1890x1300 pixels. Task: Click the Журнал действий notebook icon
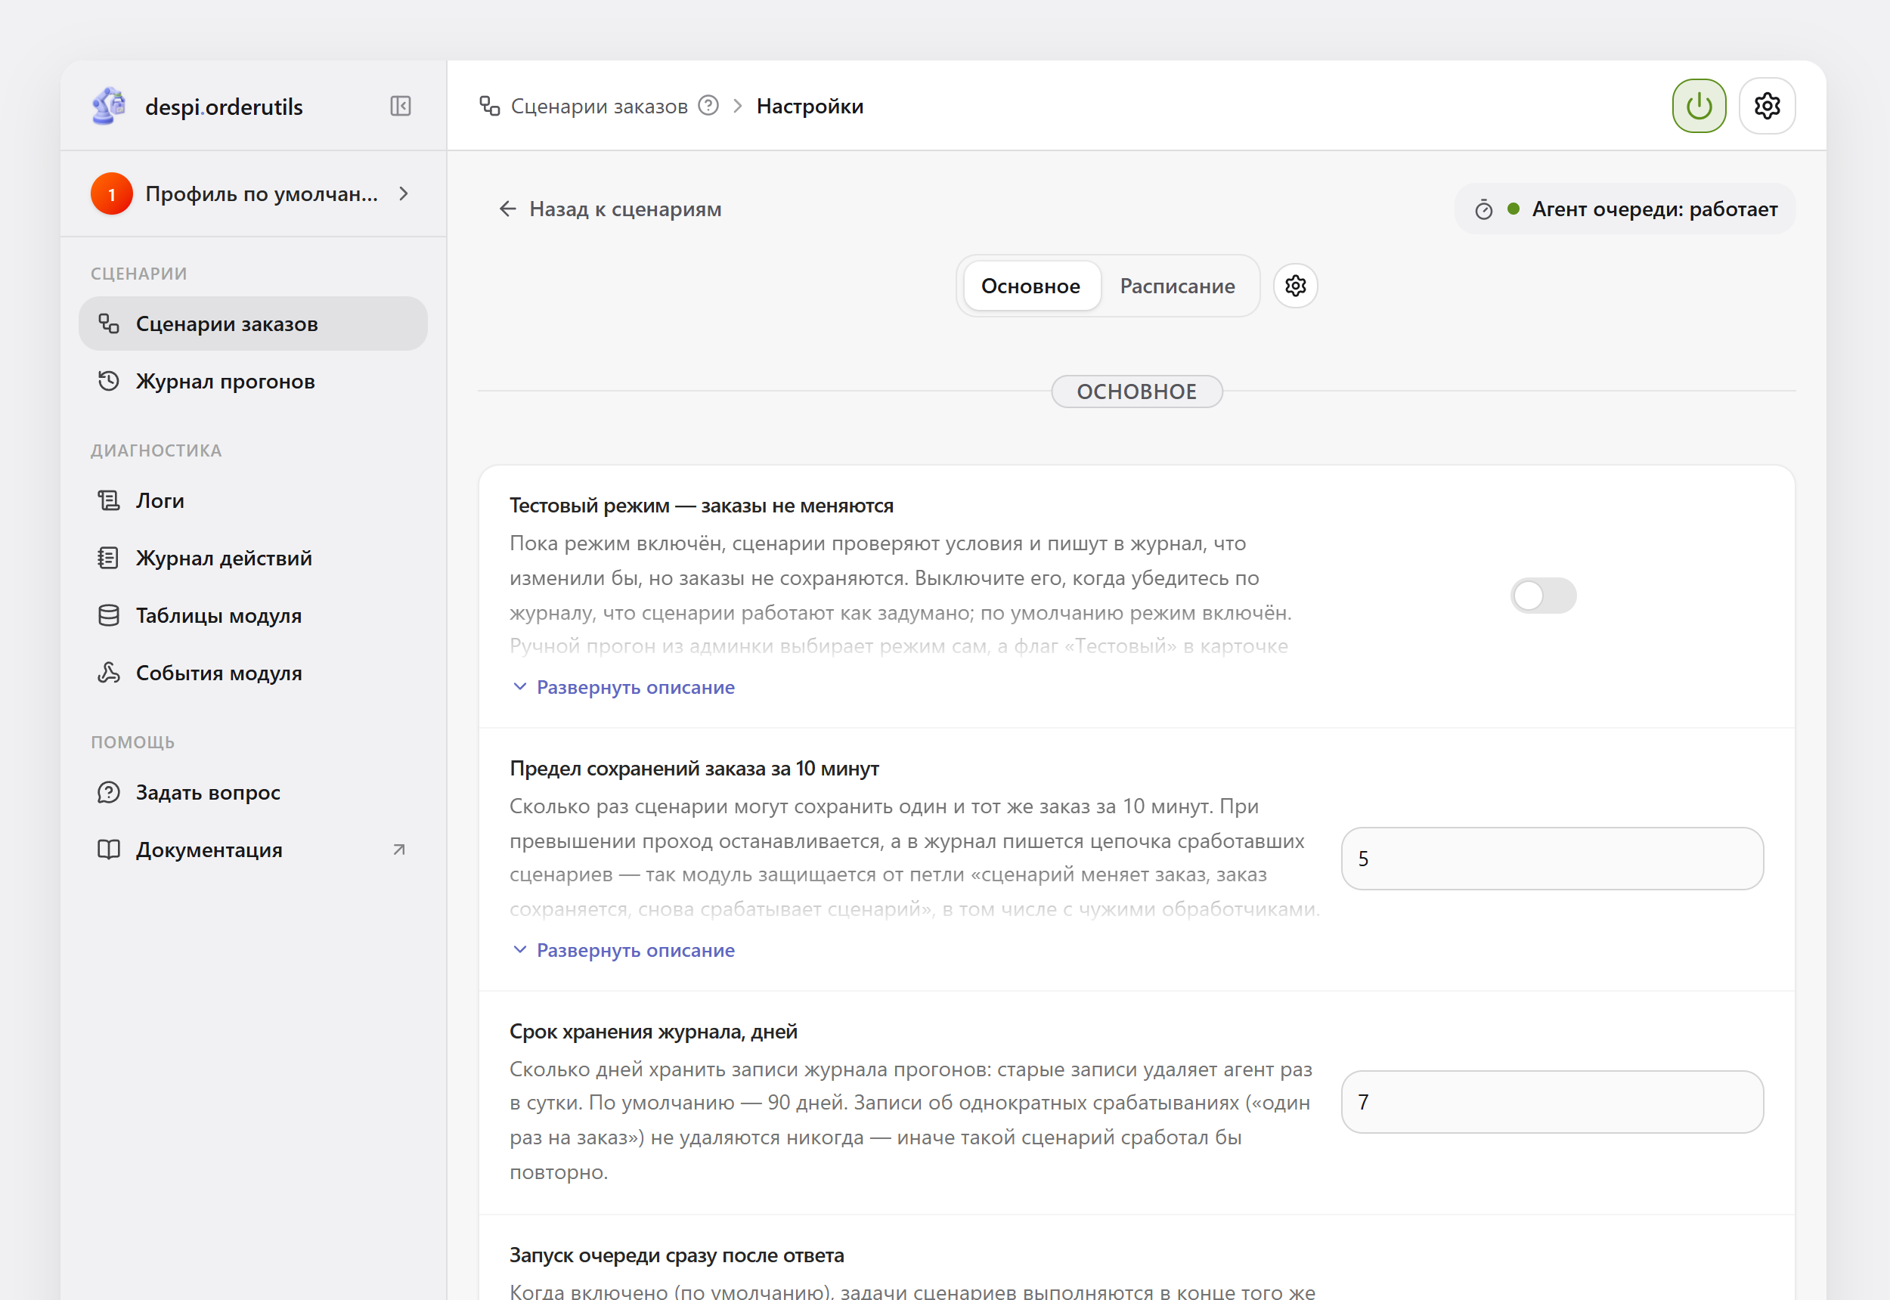pyautogui.click(x=108, y=558)
